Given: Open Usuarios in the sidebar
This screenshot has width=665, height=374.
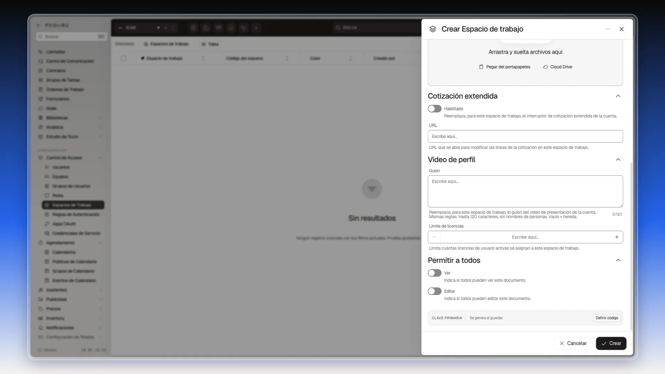Looking at the screenshot, I should 61,167.
